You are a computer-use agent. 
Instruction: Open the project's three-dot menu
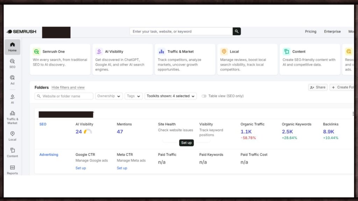pos(353,114)
